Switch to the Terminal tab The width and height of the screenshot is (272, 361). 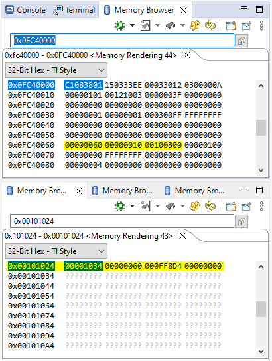[74, 10]
